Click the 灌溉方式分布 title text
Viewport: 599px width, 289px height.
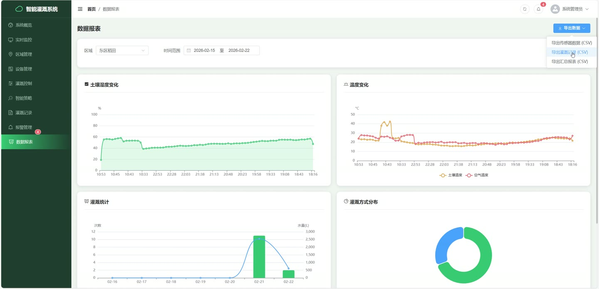(x=364, y=202)
